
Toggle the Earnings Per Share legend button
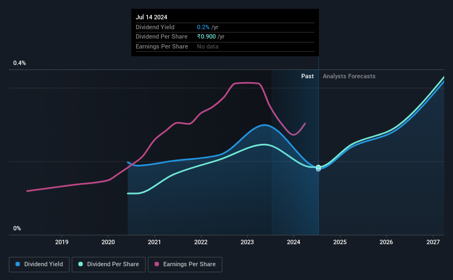tap(185, 265)
